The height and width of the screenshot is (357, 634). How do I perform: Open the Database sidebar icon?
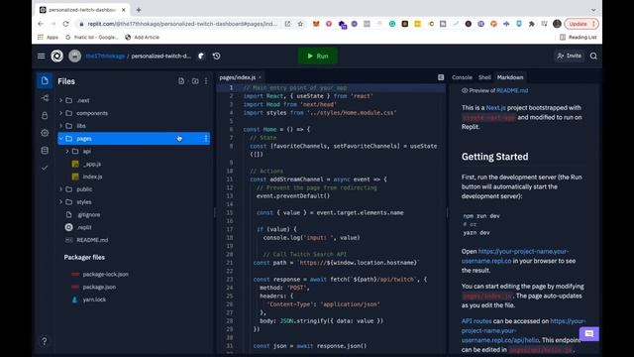(x=45, y=150)
